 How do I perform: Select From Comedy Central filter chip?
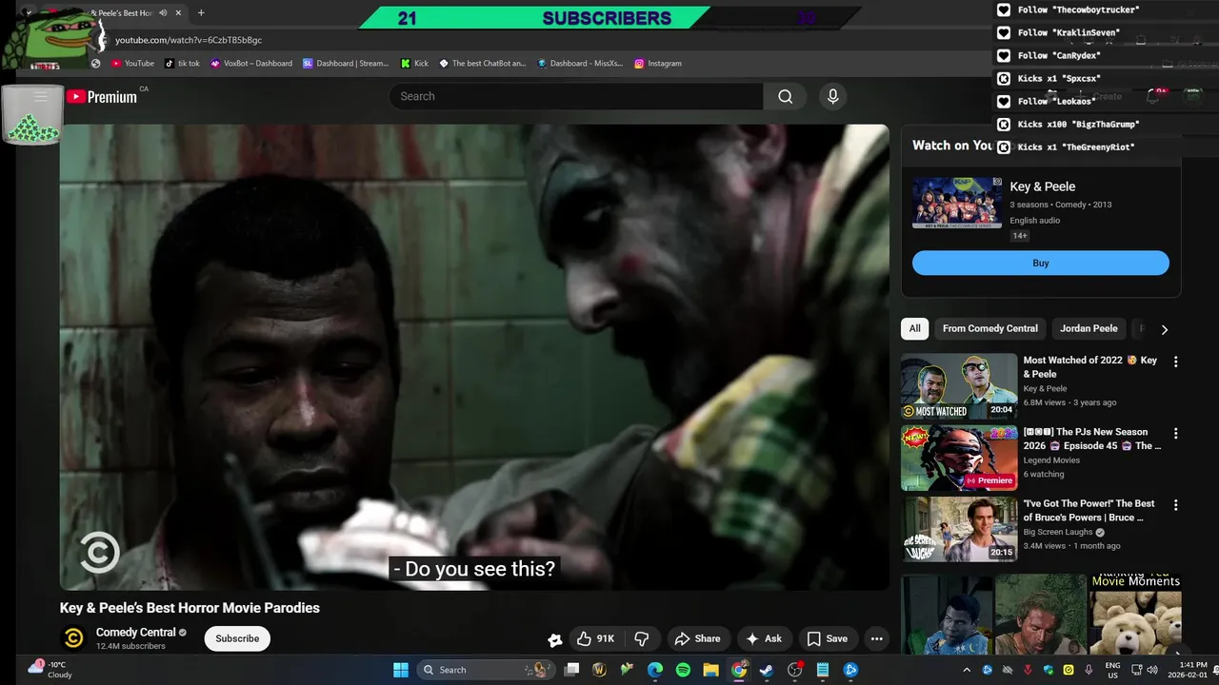(990, 328)
